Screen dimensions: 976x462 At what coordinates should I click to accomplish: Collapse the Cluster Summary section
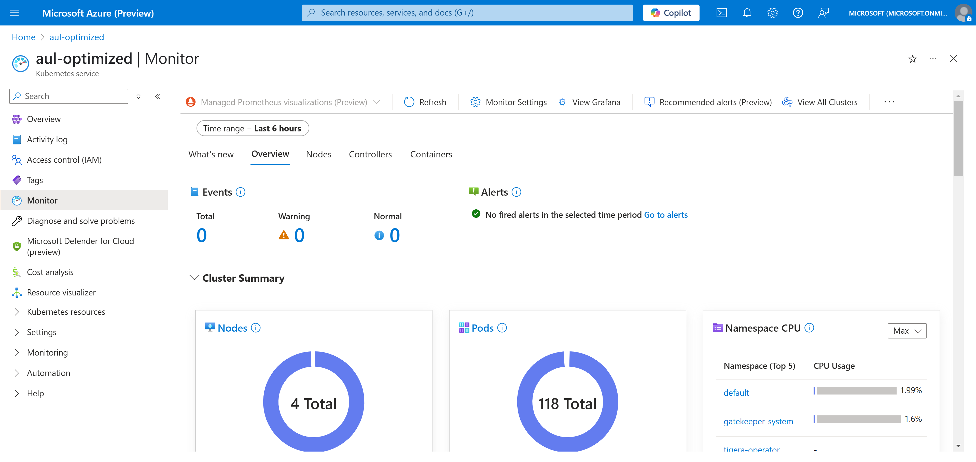click(x=194, y=278)
